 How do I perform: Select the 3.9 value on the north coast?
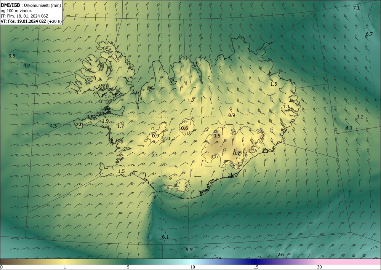coord(195,64)
